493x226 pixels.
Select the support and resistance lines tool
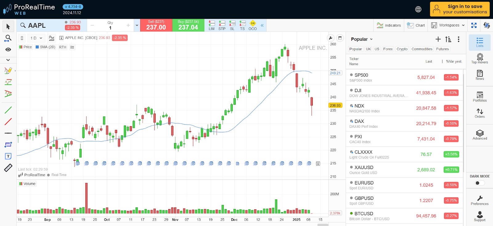(8, 82)
